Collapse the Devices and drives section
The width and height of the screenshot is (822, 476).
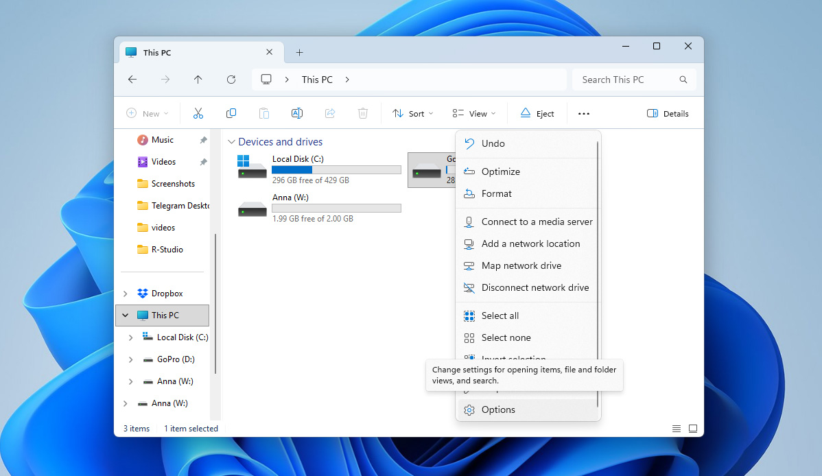click(x=231, y=141)
